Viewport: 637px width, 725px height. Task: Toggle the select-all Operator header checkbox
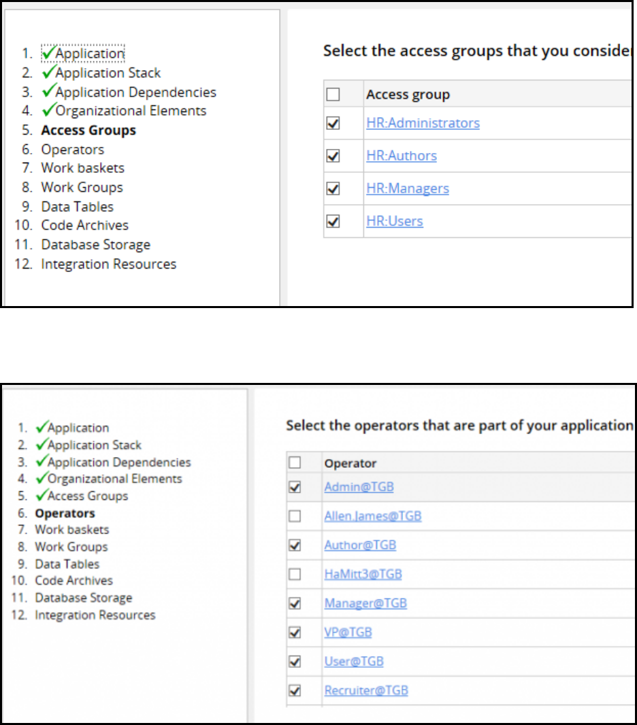pyautogui.click(x=295, y=463)
